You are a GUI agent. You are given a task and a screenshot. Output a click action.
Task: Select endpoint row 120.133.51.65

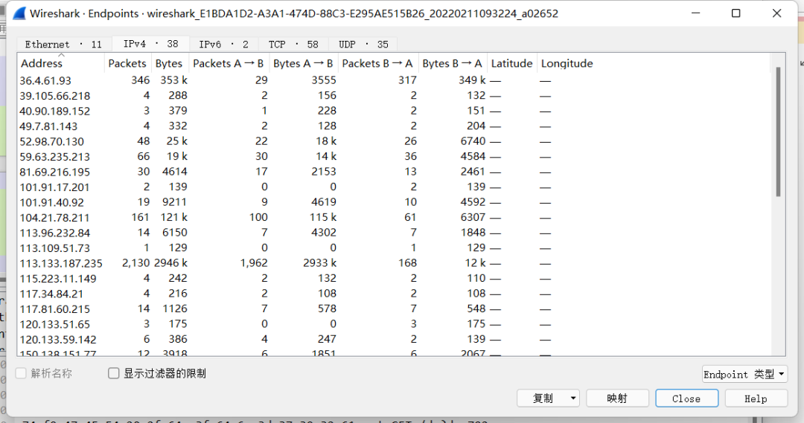(x=393, y=324)
